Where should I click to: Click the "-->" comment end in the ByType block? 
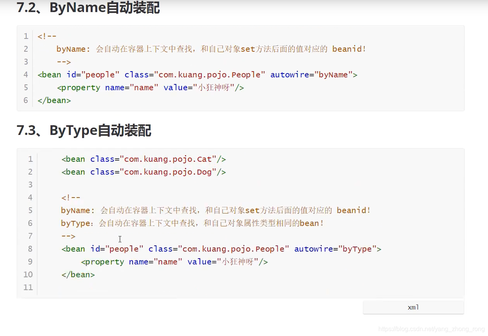tap(68, 236)
